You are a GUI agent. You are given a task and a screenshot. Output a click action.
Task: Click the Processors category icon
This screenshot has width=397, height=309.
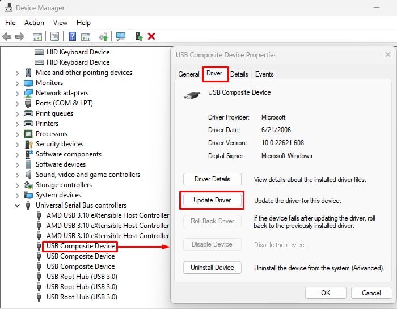[x=28, y=134]
